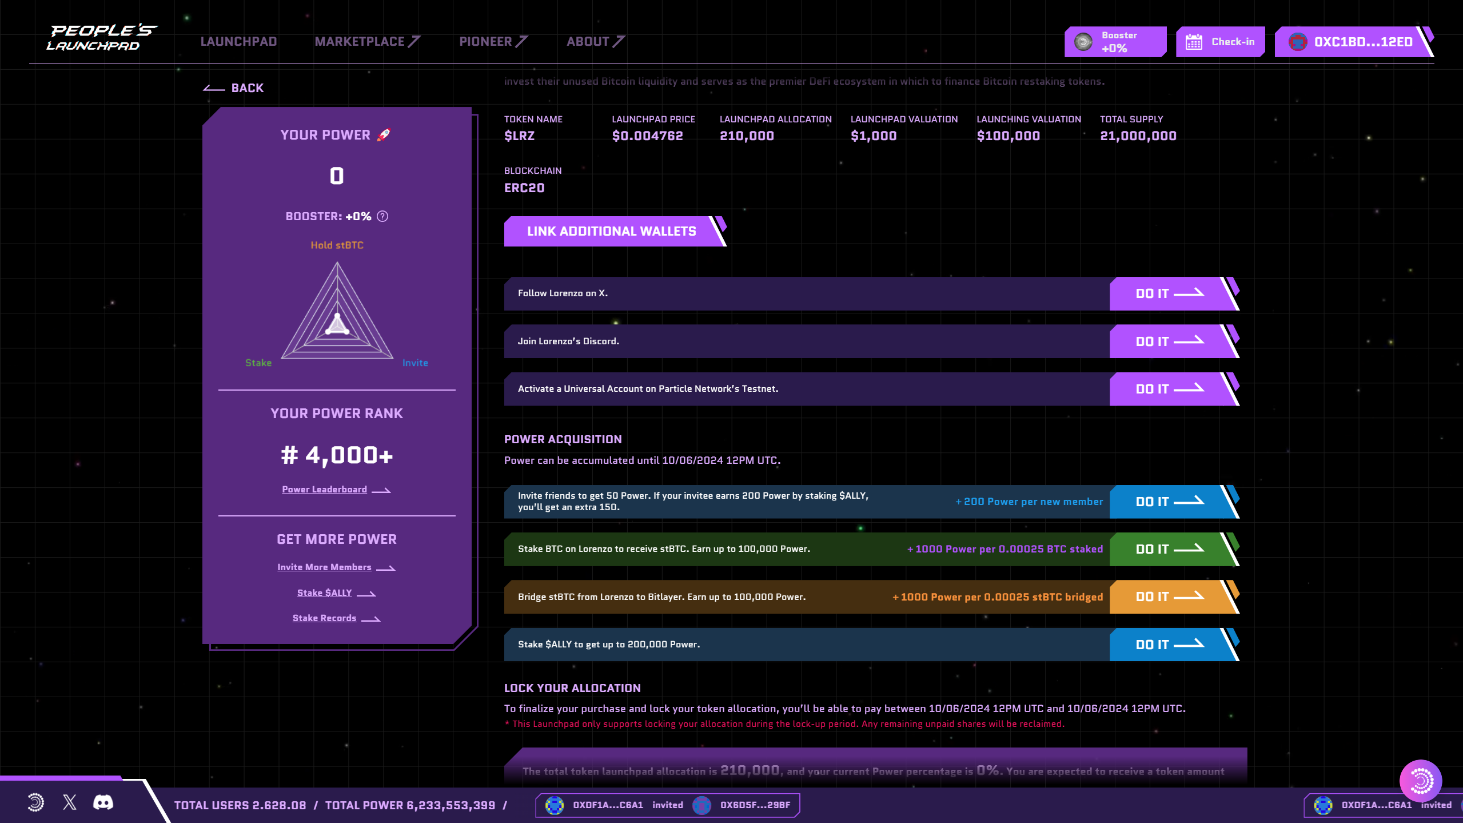Click the wallet avatar icon in header
This screenshot has width=1463, height=823.
click(1297, 42)
